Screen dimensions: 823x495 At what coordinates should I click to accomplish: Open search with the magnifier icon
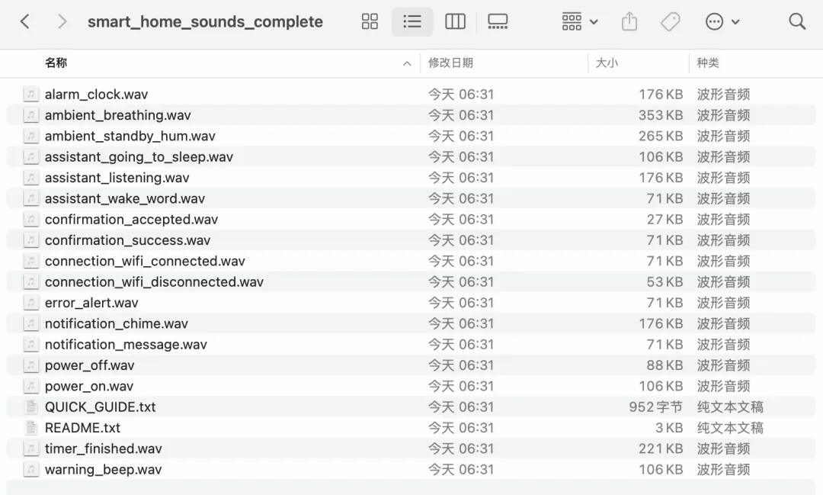[797, 21]
